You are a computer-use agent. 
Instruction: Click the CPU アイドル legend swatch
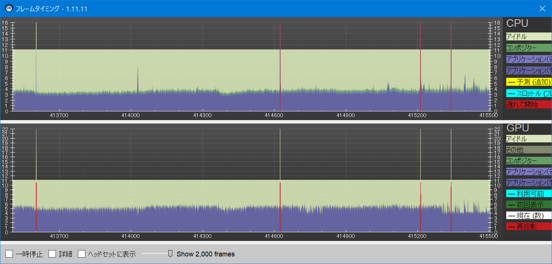[529, 37]
